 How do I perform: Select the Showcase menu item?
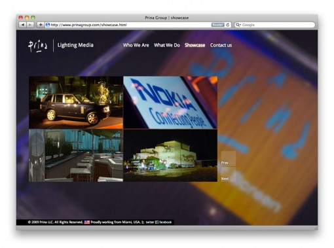click(195, 45)
